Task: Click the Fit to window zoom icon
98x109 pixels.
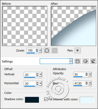Action: click(x=47, y=50)
